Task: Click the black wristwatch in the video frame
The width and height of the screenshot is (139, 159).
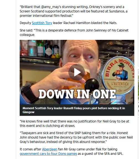Action: click(x=29, y=94)
